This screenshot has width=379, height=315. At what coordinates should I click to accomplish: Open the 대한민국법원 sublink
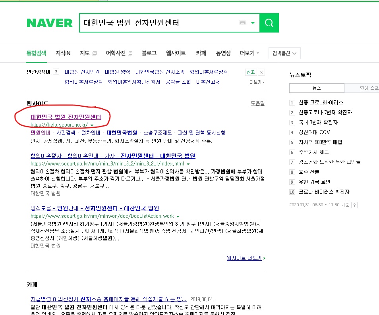pyautogui.click(x=122, y=133)
